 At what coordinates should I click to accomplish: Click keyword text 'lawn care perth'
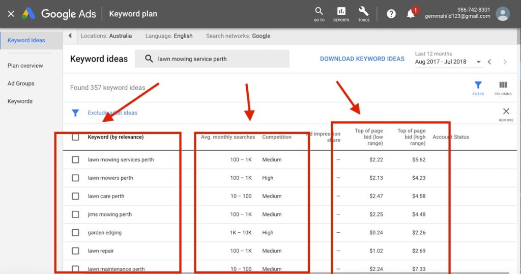coord(106,196)
